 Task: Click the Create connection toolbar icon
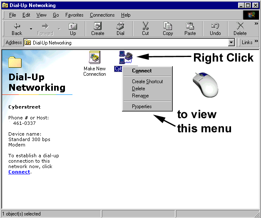click(x=97, y=28)
